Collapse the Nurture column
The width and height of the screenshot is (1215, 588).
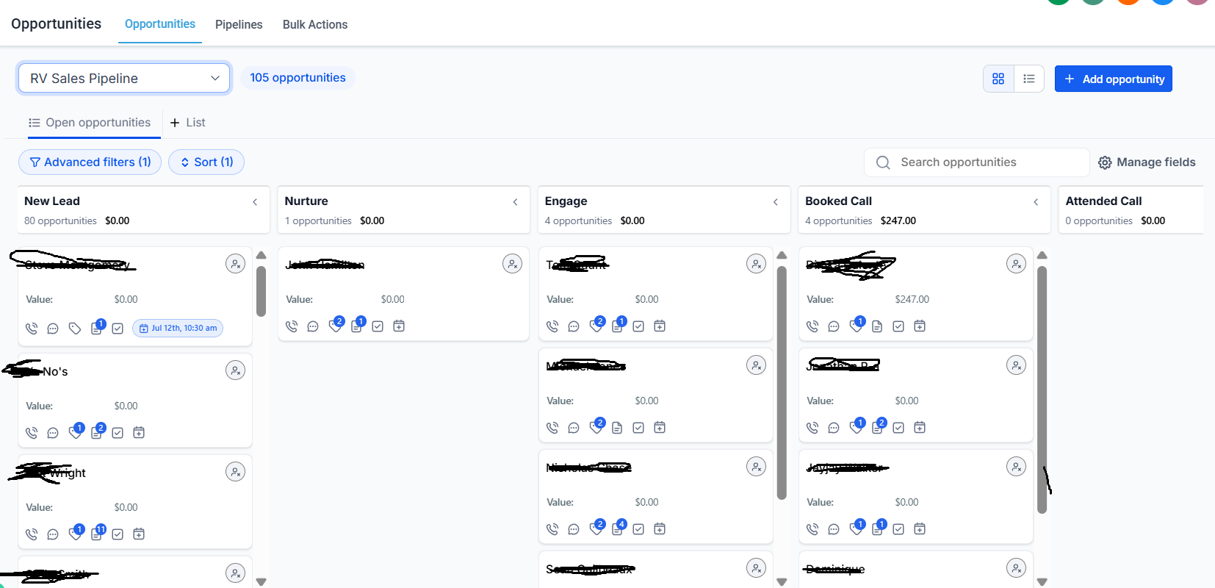(515, 201)
